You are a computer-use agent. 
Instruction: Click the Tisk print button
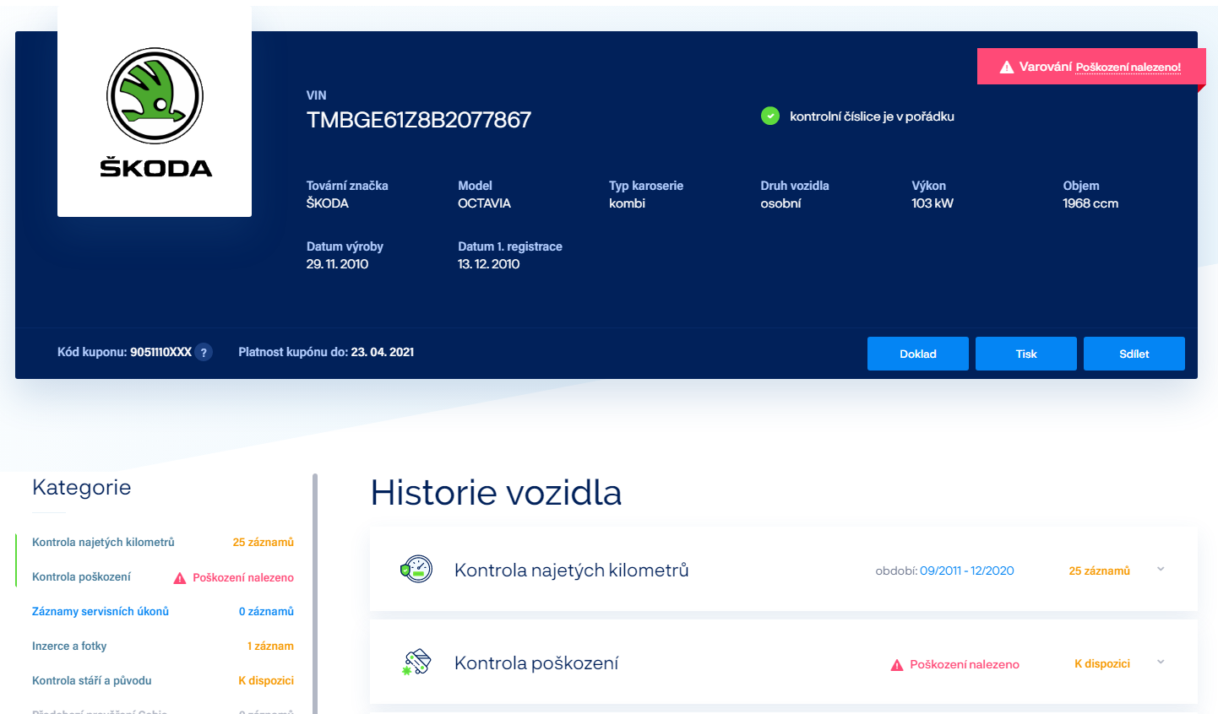[x=1026, y=354]
